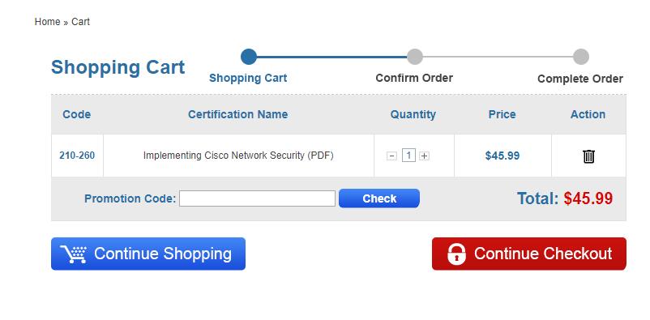Click the Check promotion button
Viewport: 650px width, 320px height.
pos(378,198)
